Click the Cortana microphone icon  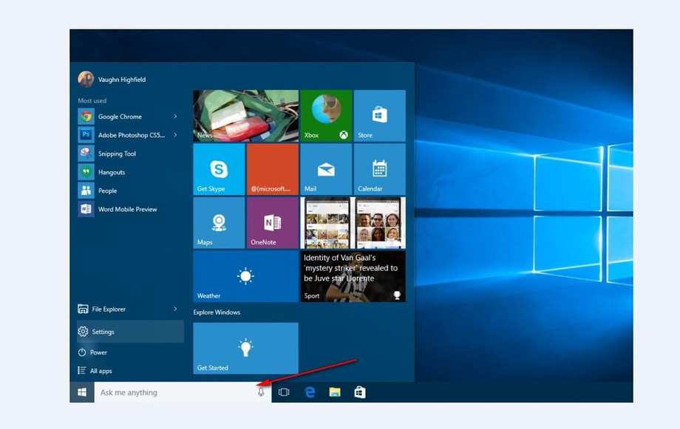click(261, 392)
